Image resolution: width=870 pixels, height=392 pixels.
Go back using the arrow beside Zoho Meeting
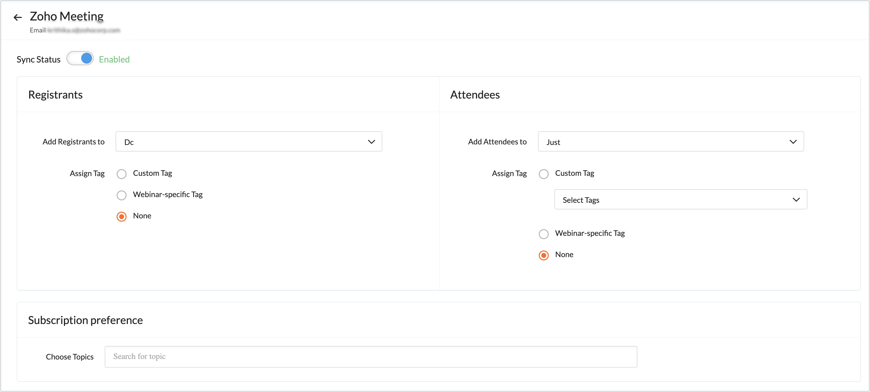click(x=17, y=17)
